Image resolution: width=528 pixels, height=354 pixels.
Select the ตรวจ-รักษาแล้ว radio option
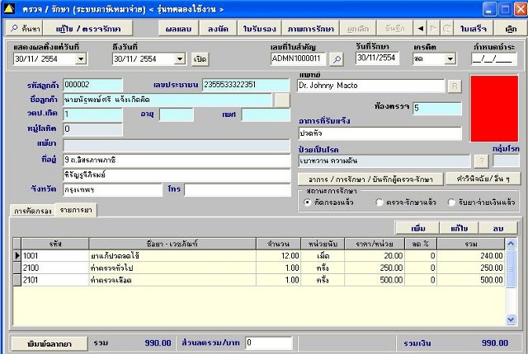(x=379, y=202)
